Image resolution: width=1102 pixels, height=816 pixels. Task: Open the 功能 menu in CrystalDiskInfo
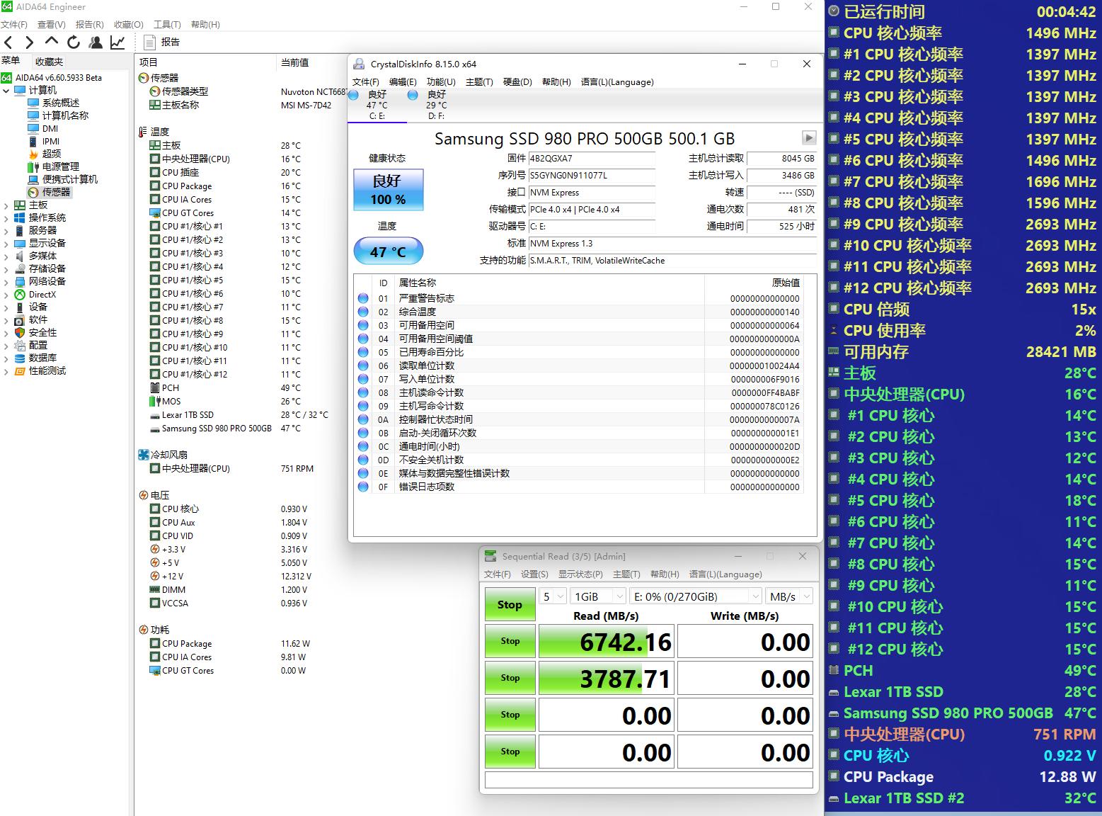click(442, 81)
